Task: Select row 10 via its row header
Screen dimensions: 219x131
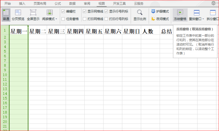Action: 5,75
